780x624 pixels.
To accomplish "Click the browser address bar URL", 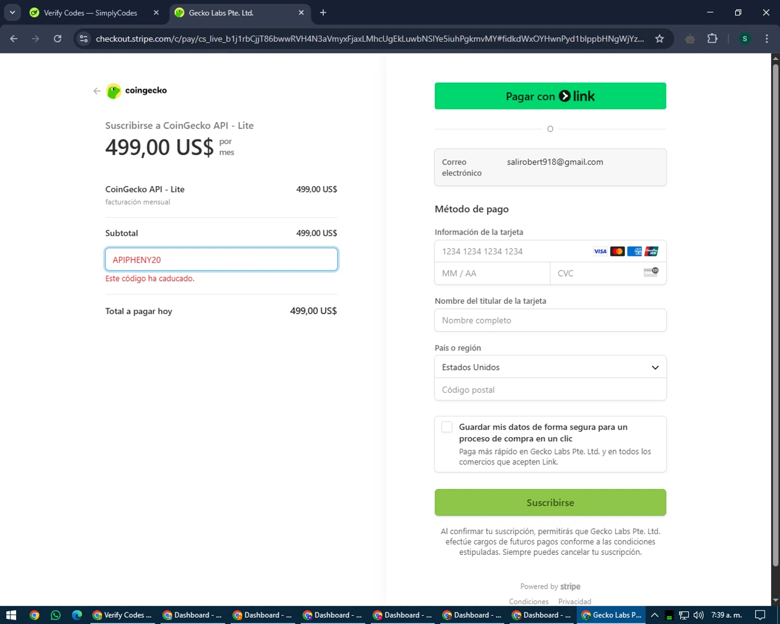I will 369,38.
